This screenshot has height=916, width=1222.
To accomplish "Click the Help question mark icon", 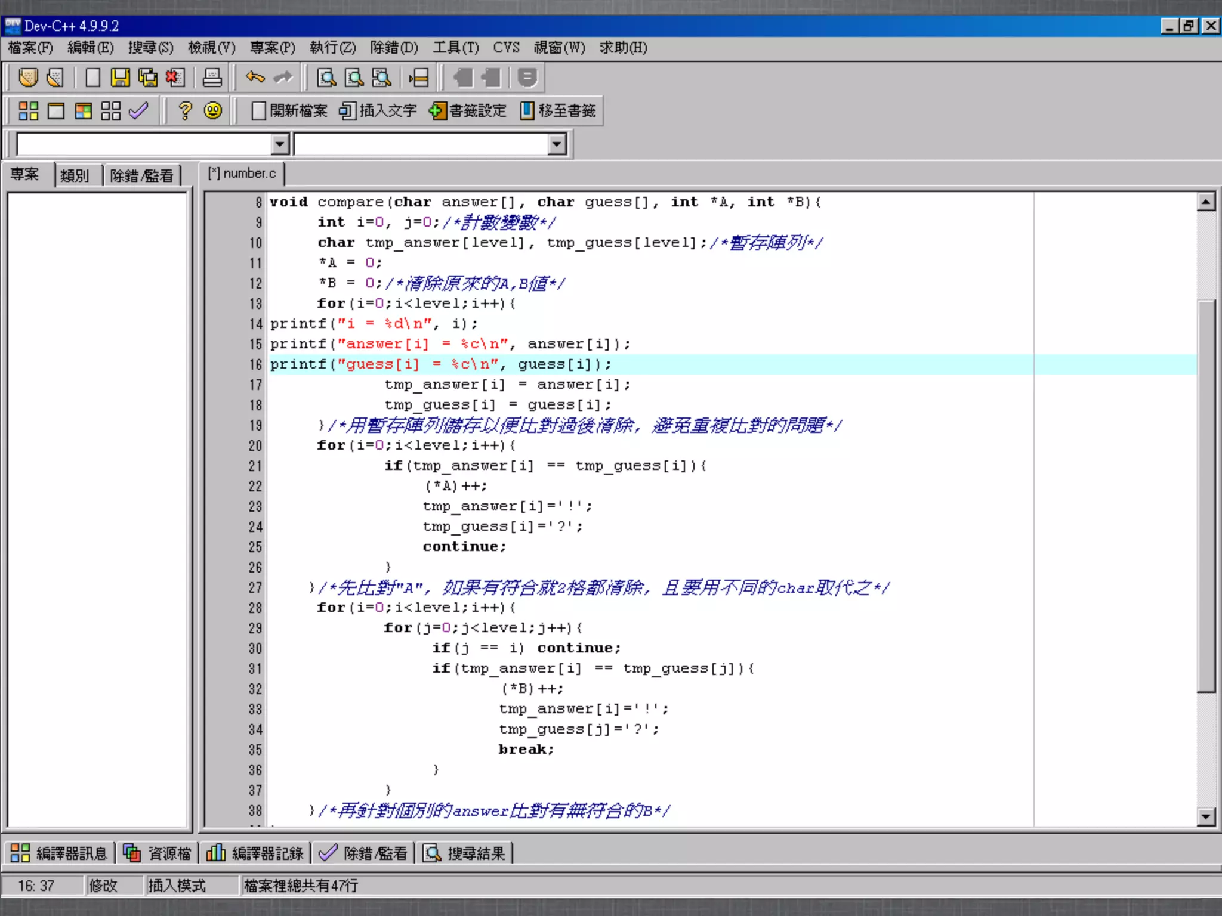I will [185, 111].
